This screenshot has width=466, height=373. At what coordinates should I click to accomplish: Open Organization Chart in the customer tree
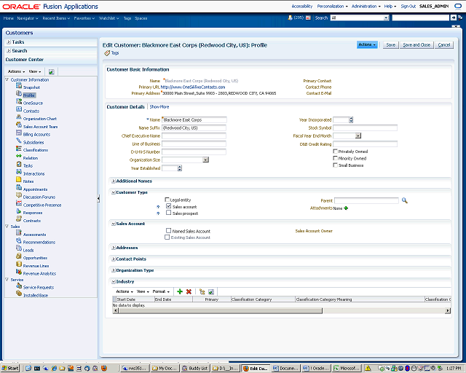tap(39, 119)
